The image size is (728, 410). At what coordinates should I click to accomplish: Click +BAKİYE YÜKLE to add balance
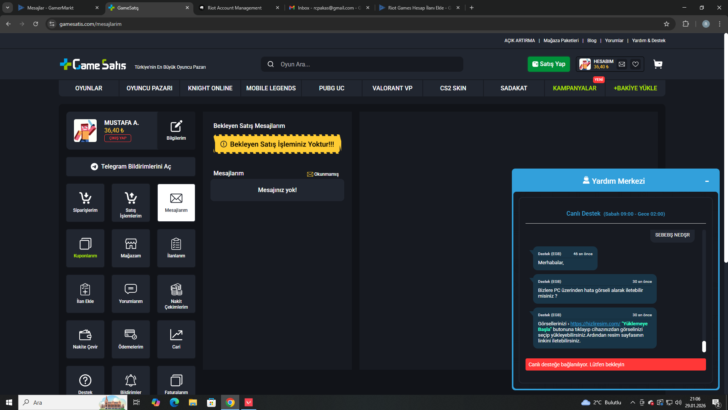(x=635, y=88)
